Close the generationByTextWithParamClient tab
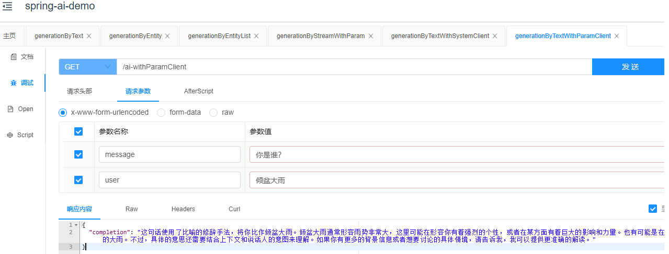Image resolution: width=669 pixels, height=254 pixels. click(x=617, y=36)
